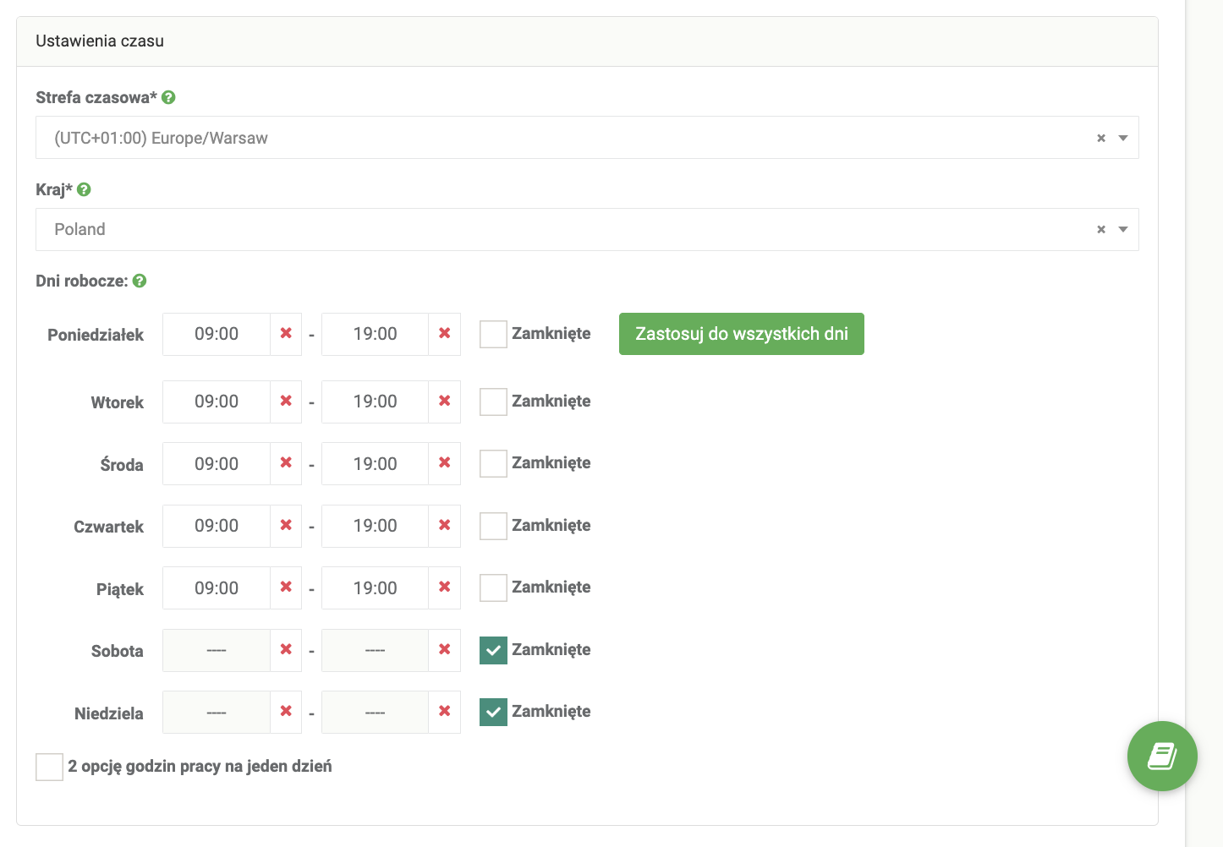
Task: Clear Środa start time with red X
Action: click(286, 463)
